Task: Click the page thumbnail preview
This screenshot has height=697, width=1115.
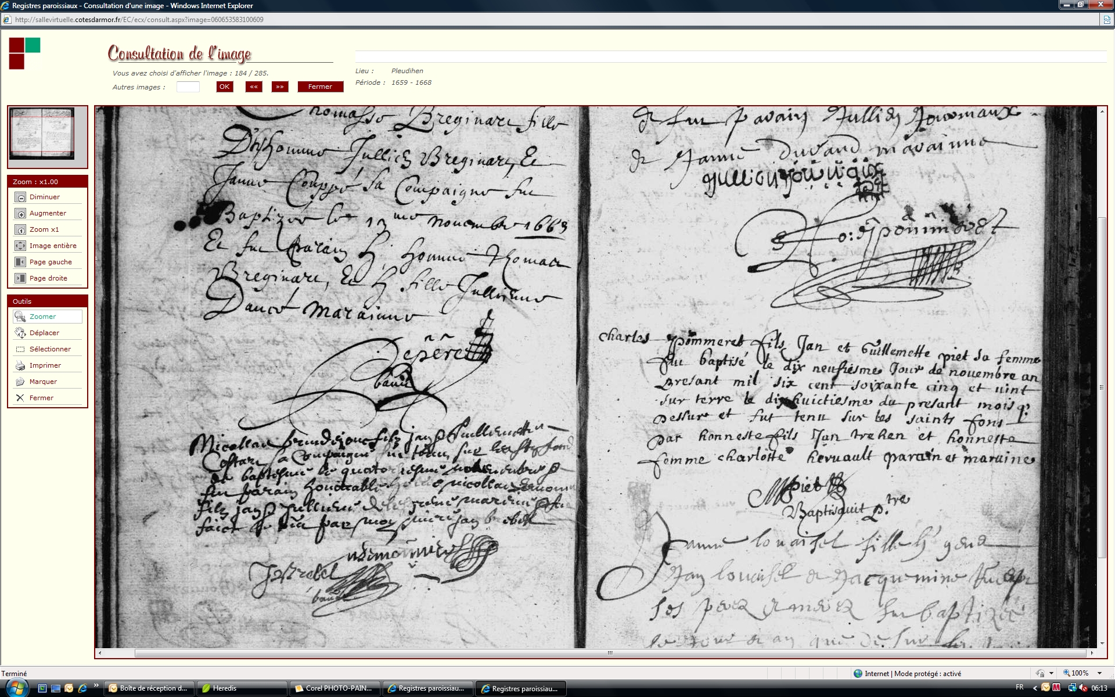Action: point(42,134)
